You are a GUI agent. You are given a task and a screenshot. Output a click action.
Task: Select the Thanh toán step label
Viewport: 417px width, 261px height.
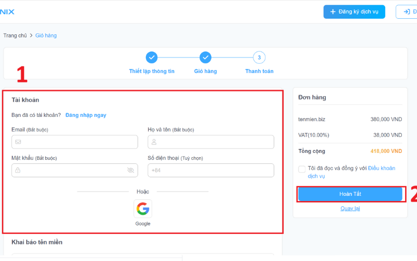(x=259, y=71)
